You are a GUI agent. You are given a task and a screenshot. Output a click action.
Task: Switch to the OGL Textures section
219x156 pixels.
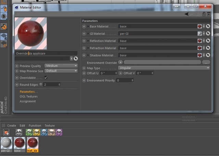29,97
